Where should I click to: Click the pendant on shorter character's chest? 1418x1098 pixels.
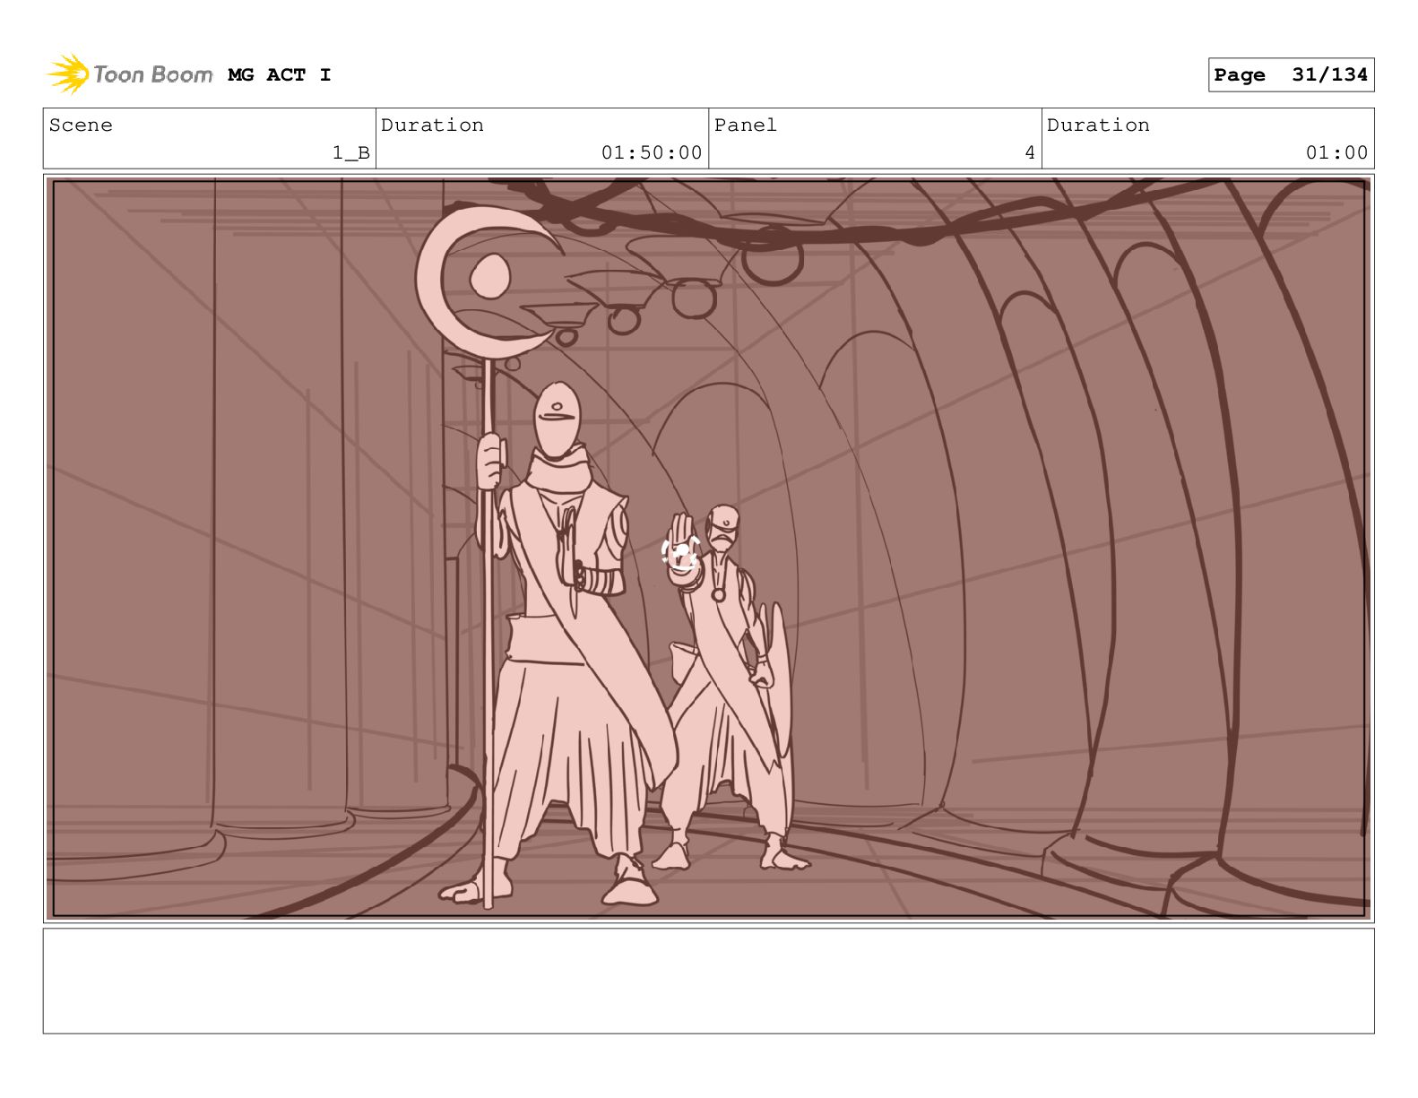point(718,594)
